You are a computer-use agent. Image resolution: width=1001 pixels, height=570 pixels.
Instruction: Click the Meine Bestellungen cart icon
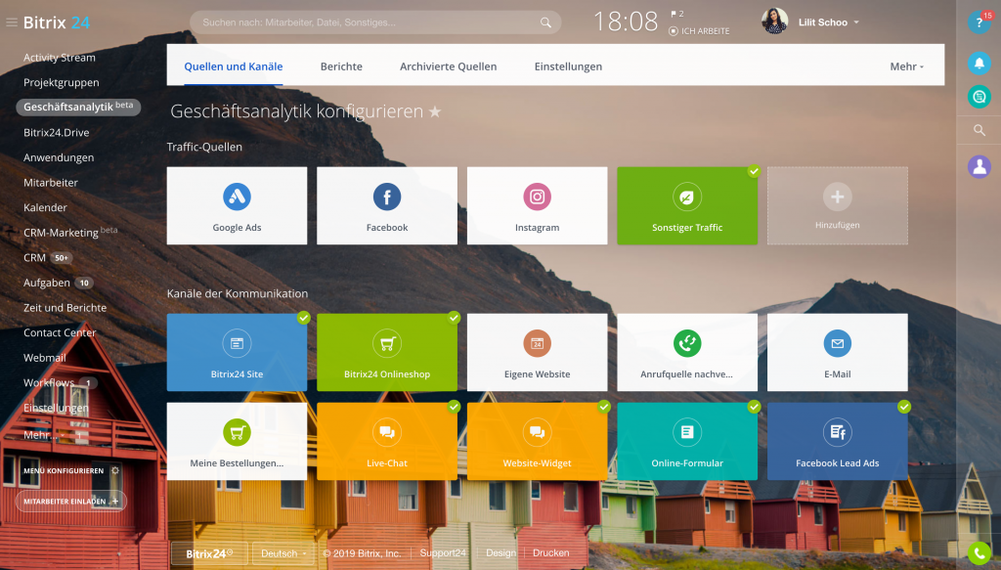click(x=237, y=432)
